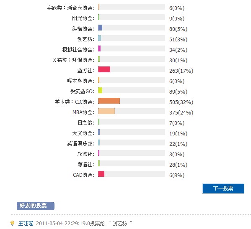Click the red CAD协会 bar
The width and height of the screenshot is (251, 229).
pos(101,174)
